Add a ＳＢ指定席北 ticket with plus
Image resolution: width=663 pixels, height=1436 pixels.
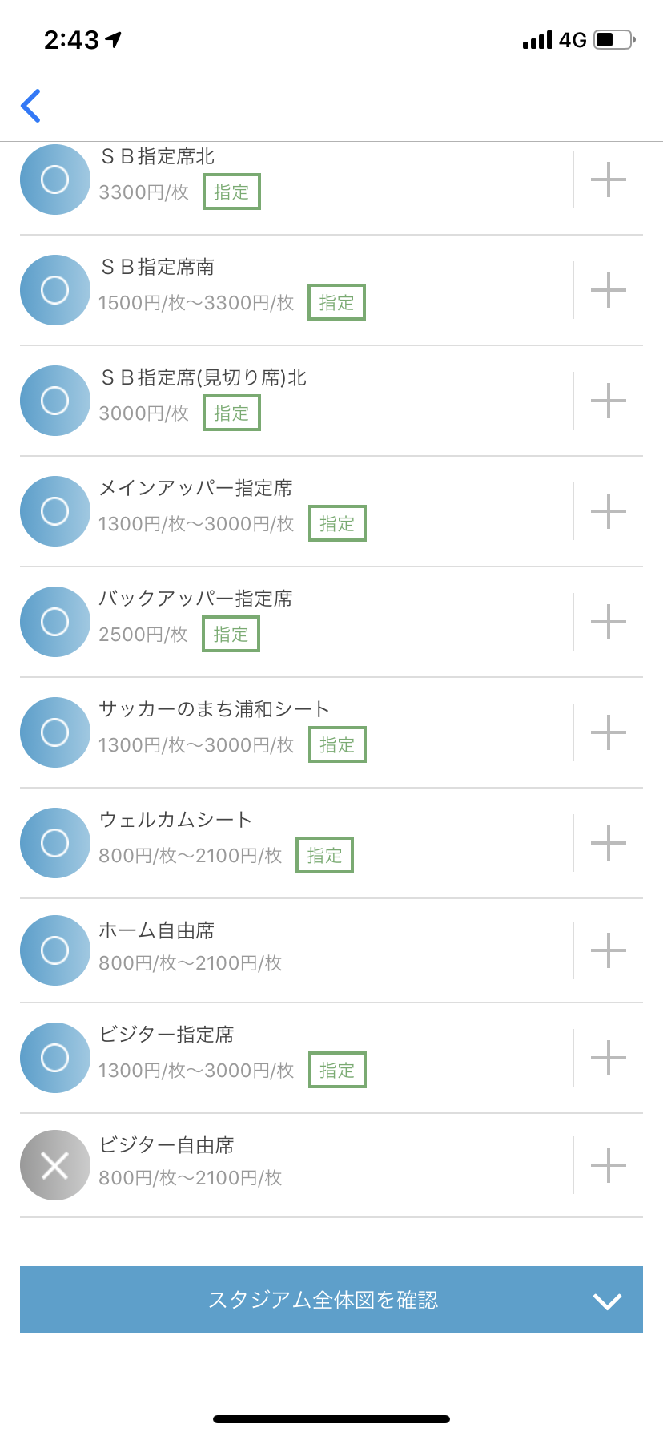608,179
